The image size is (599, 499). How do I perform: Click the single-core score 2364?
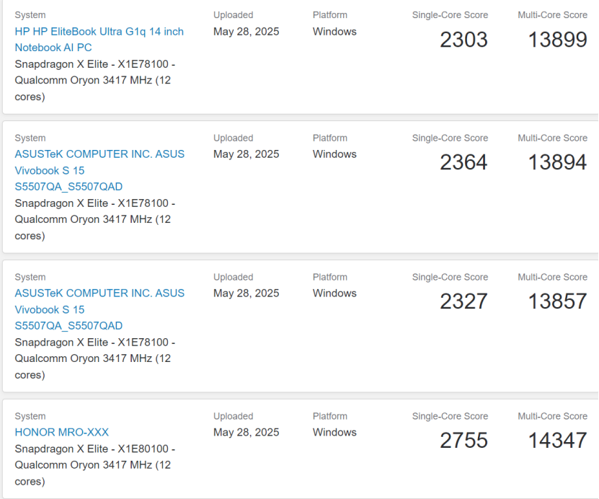pyautogui.click(x=463, y=162)
